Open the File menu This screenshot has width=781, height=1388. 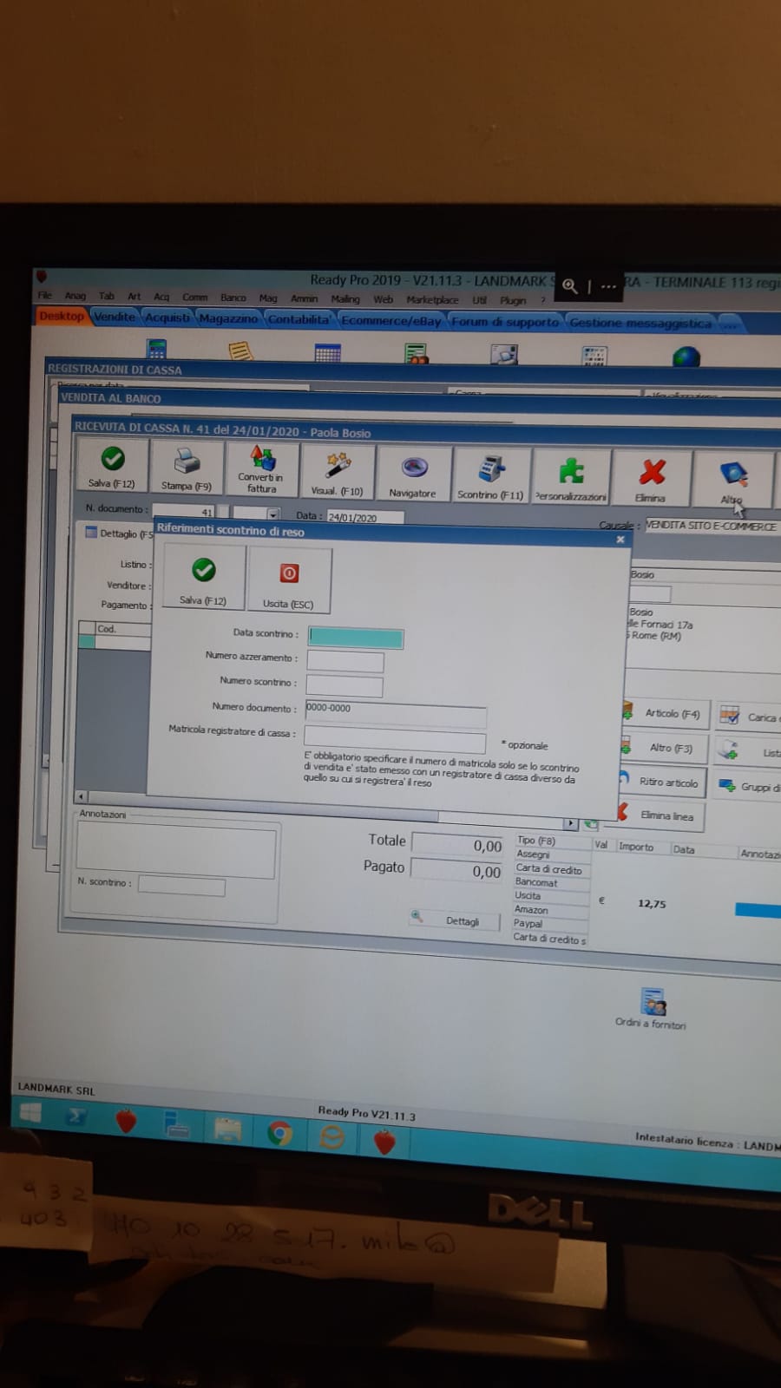45,295
